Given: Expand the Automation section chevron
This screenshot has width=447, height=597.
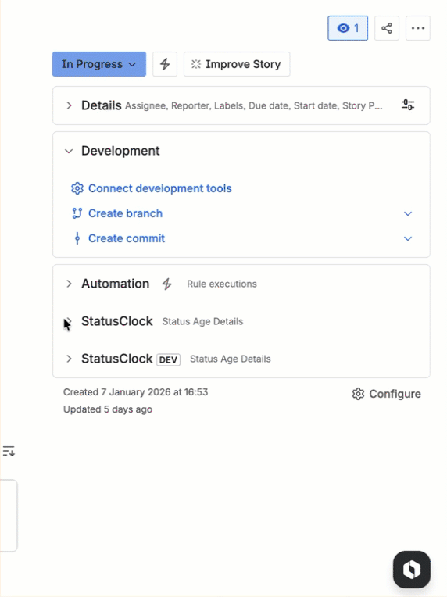Looking at the screenshot, I should tap(69, 284).
